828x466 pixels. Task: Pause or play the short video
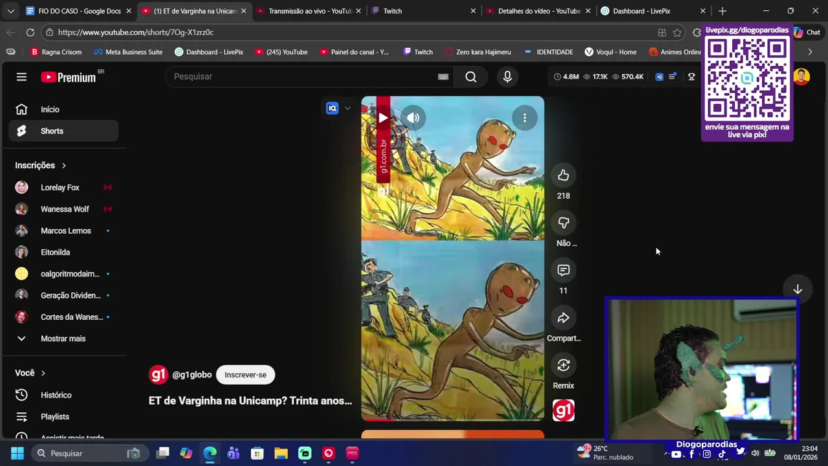coord(383,118)
